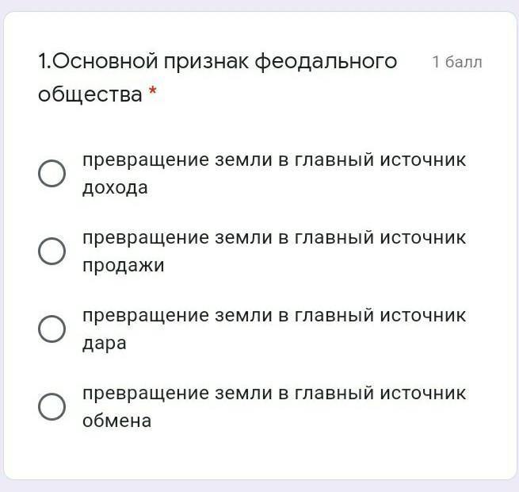Image resolution: width=519 pixels, height=492 pixels.
Task: Click the "1 балл" score label
Action: [x=457, y=62]
